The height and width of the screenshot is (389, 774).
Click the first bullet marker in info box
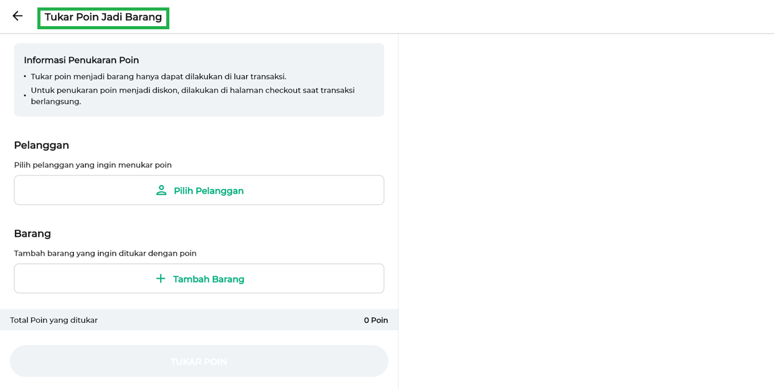tap(25, 77)
